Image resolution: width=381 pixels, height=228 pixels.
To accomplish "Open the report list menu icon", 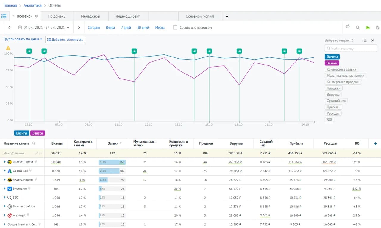I will (x=4, y=16).
